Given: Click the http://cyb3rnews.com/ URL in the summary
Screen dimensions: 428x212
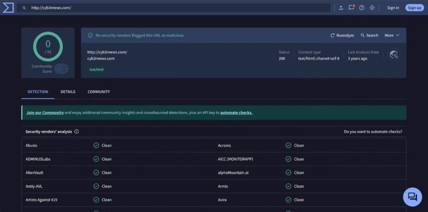Looking at the screenshot, I should pos(107,52).
